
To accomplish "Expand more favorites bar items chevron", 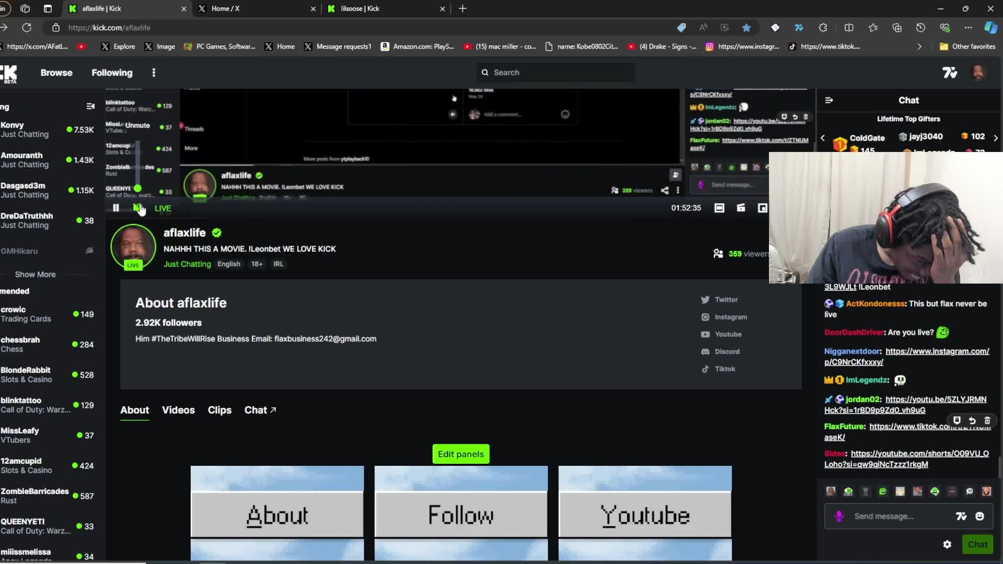I will point(919,46).
